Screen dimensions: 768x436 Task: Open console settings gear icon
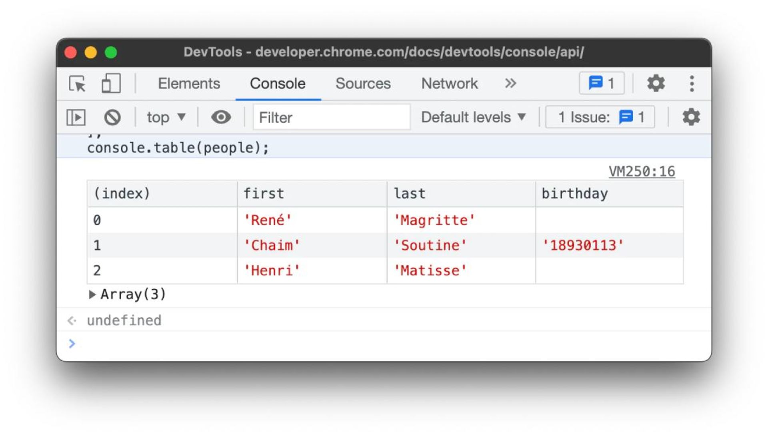(691, 117)
